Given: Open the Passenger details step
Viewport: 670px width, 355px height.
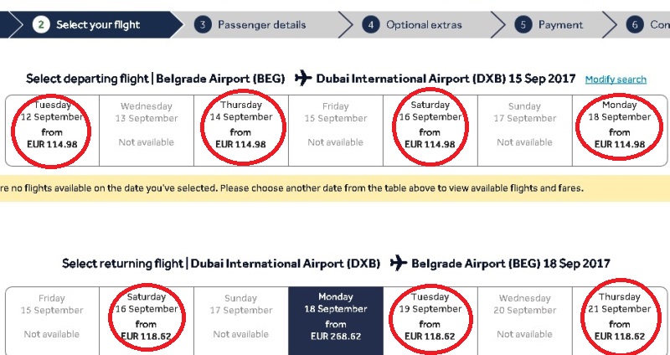Looking at the screenshot, I should click(x=261, y=24).
